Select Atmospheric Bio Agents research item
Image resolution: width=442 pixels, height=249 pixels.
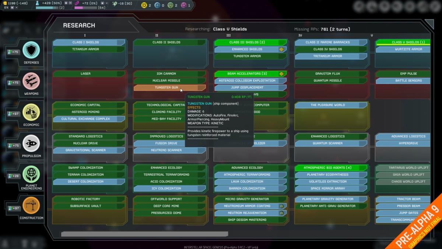pyautogui.click(x=331, y=168)
